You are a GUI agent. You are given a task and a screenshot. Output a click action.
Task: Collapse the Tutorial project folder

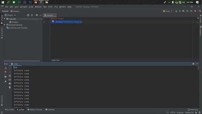click(x=5, y=19)
